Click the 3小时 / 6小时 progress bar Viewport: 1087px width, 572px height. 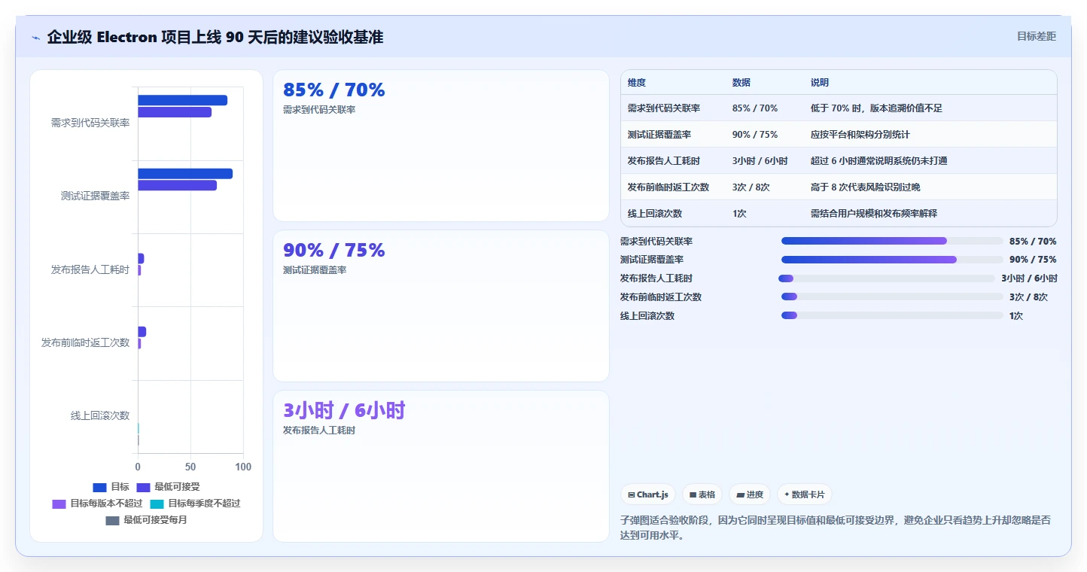coord(887,278)
